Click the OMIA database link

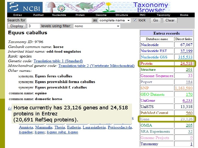pos(146,125)
